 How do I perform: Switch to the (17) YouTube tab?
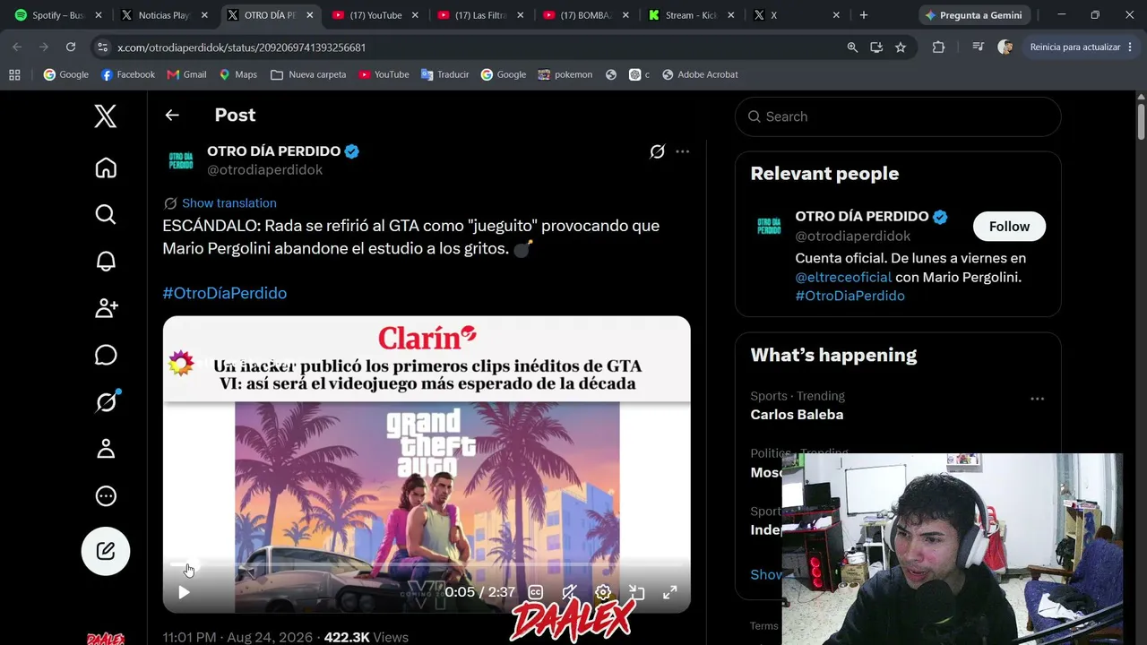tap(374, 15)
